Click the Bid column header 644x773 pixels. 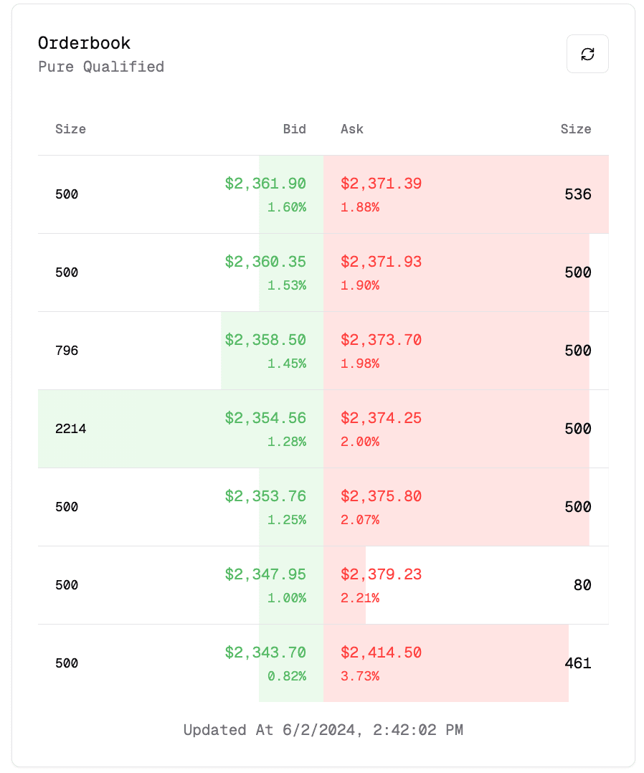click(295, 129)
